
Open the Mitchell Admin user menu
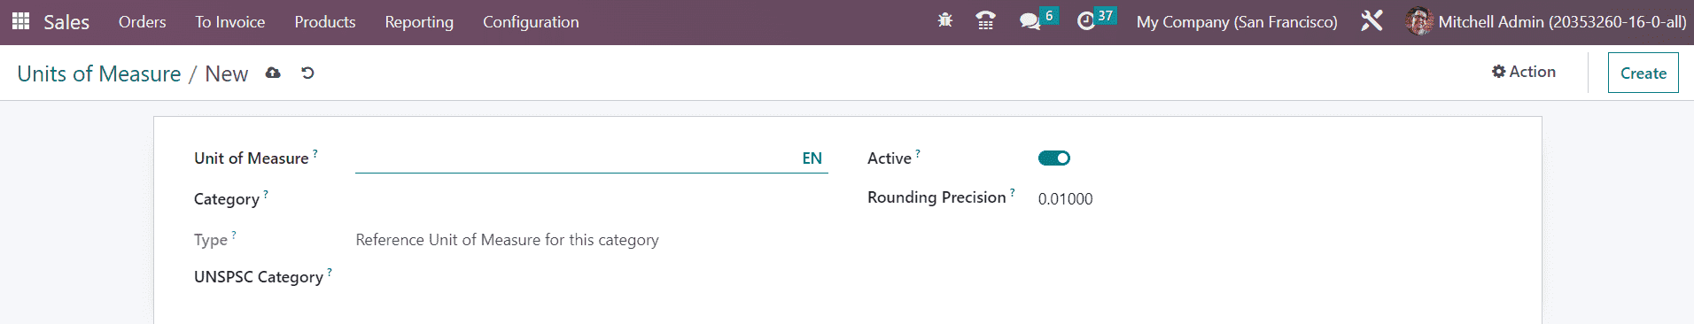(1546, 21)
